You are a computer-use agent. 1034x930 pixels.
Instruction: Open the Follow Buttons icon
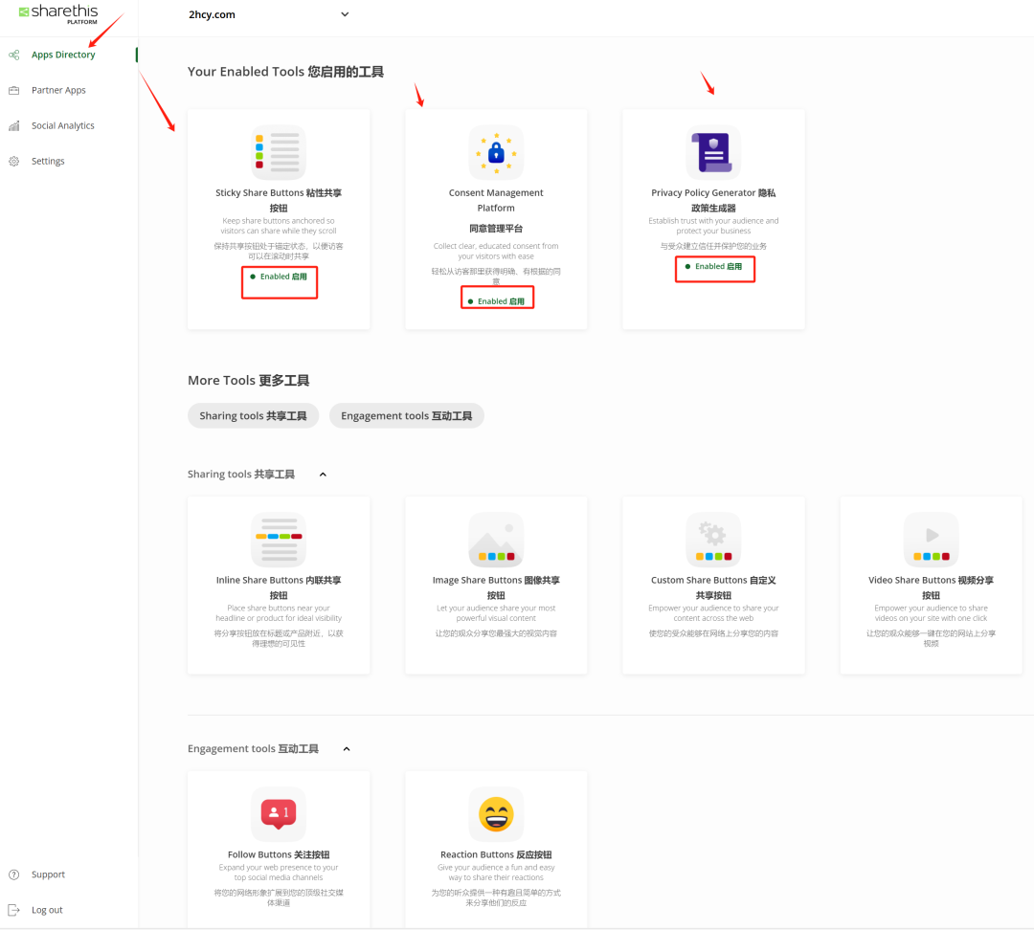tap(279, 814)
